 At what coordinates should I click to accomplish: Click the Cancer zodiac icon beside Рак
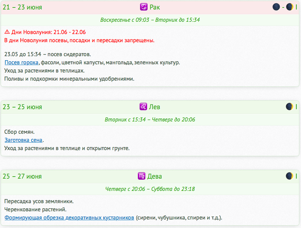(144, 7)
